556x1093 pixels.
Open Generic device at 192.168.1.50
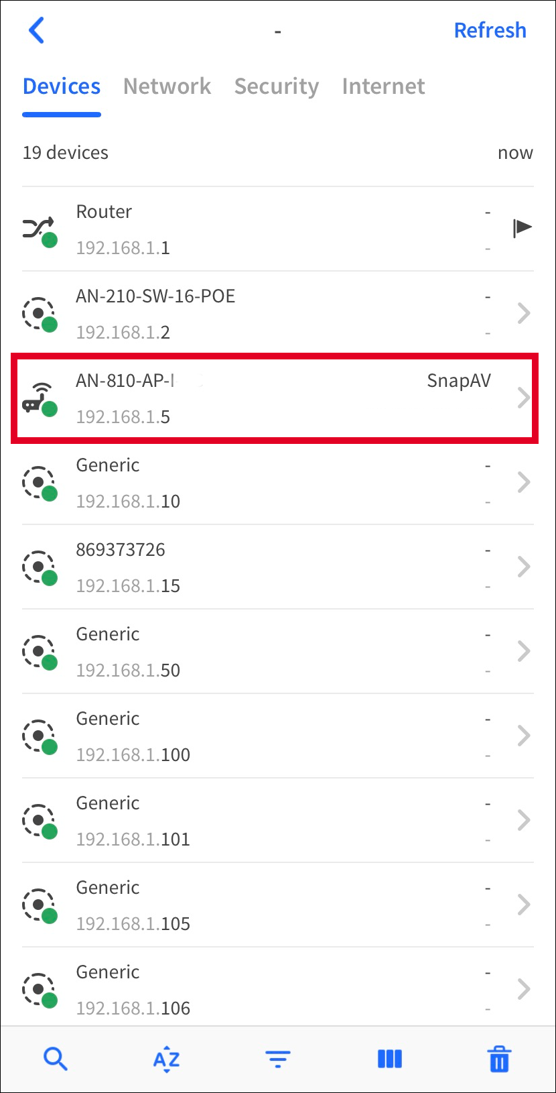[x=268, y=652]
